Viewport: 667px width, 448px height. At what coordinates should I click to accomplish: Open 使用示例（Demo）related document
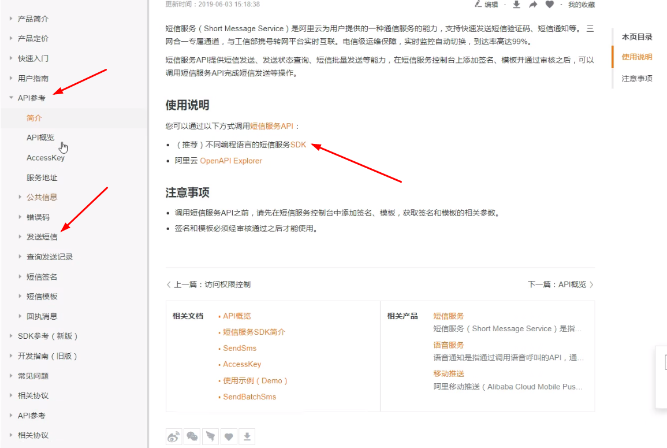pos(255,380)
